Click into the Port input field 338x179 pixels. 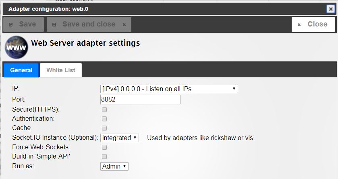[x=140, y=100]
